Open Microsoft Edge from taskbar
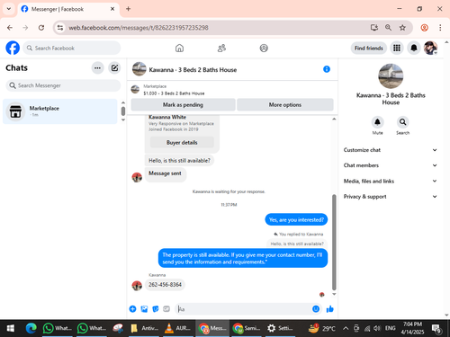Screen dimensions: 450x337 (x=31, y=328)
